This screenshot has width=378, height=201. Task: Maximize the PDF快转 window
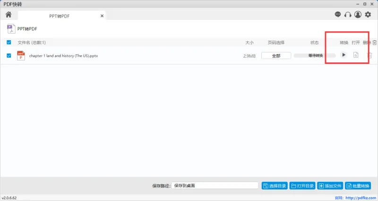click(x=365, y=4)
